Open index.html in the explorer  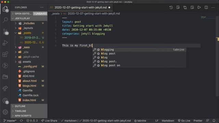(x=29, y=100)
